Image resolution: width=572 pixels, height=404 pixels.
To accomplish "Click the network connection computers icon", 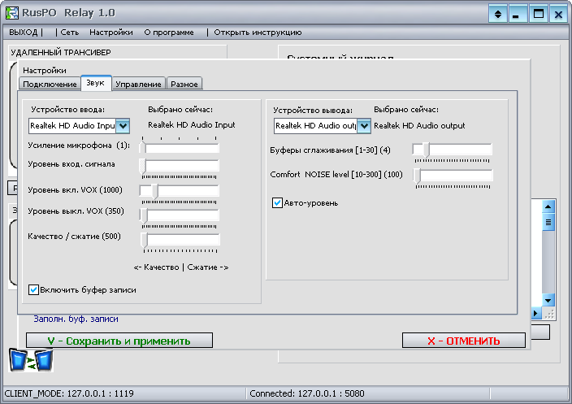I will point(31,359).
